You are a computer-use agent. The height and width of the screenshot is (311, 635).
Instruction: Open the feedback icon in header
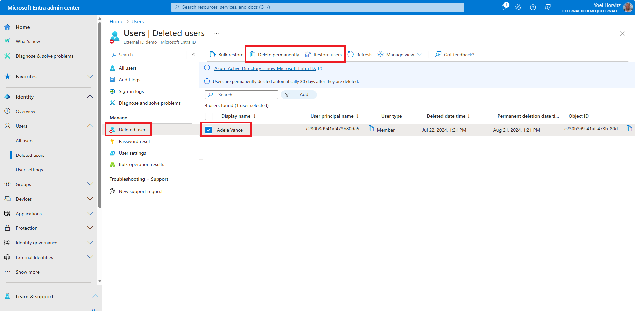(548, 7)
